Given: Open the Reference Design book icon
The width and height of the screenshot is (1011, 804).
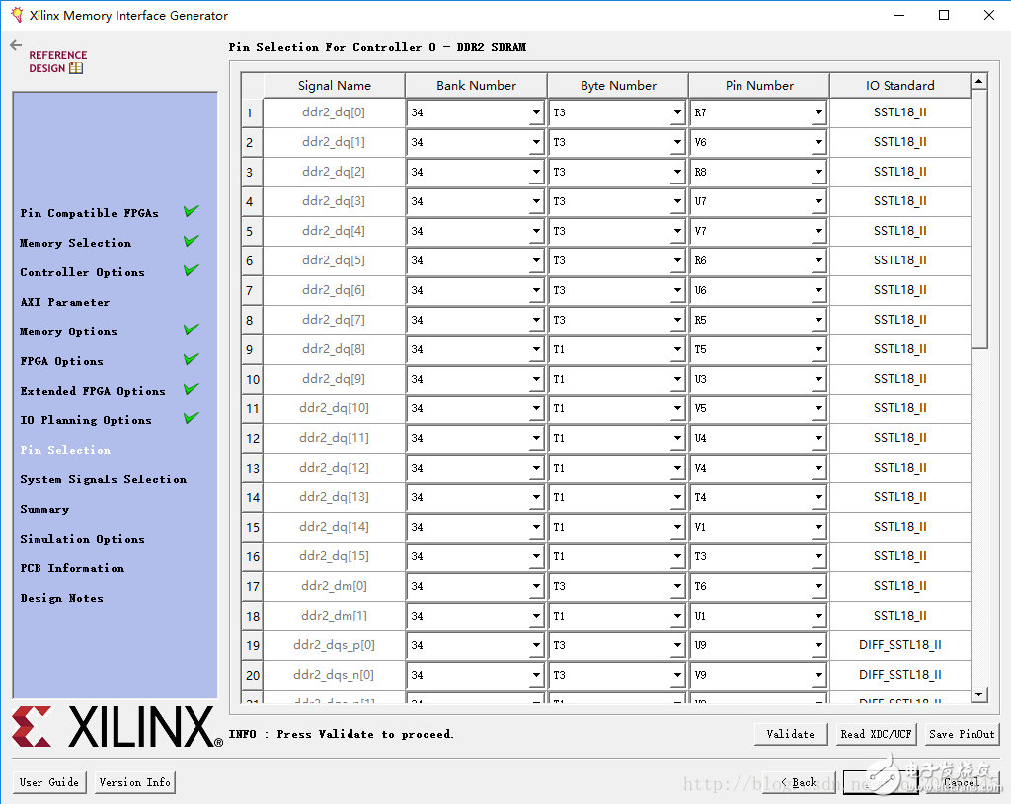Looking at the screenshot, I should (x=76, y=68).
